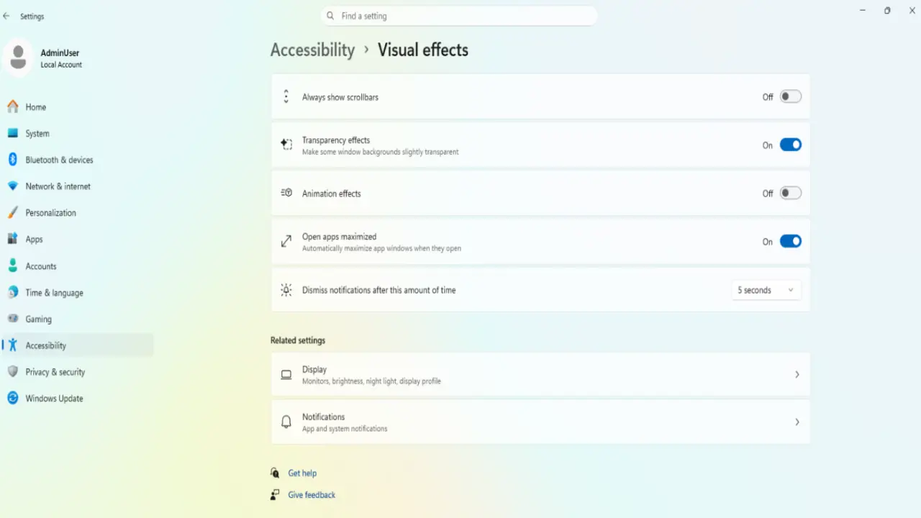Screen dimensions: 921x518
Task: Click the Bluetooth & devices icon
Action: click(12, 160)
